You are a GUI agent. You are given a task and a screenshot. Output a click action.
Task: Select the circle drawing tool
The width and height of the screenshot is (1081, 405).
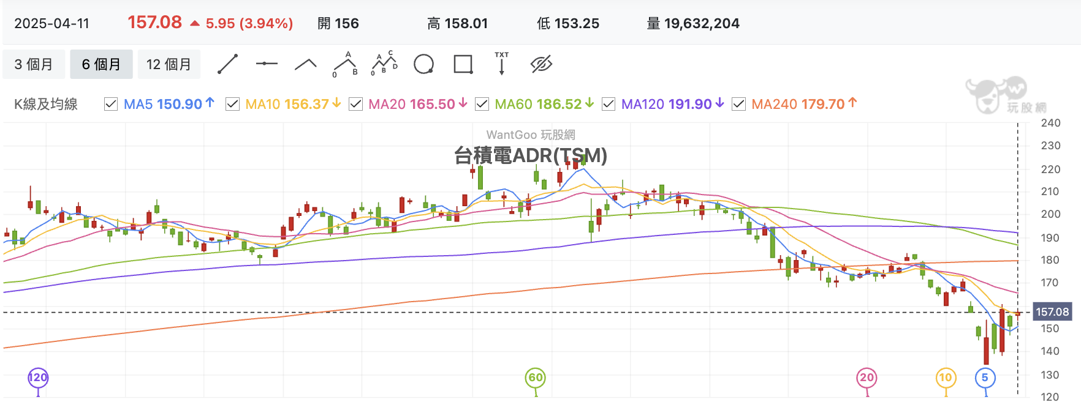[423, 64]
